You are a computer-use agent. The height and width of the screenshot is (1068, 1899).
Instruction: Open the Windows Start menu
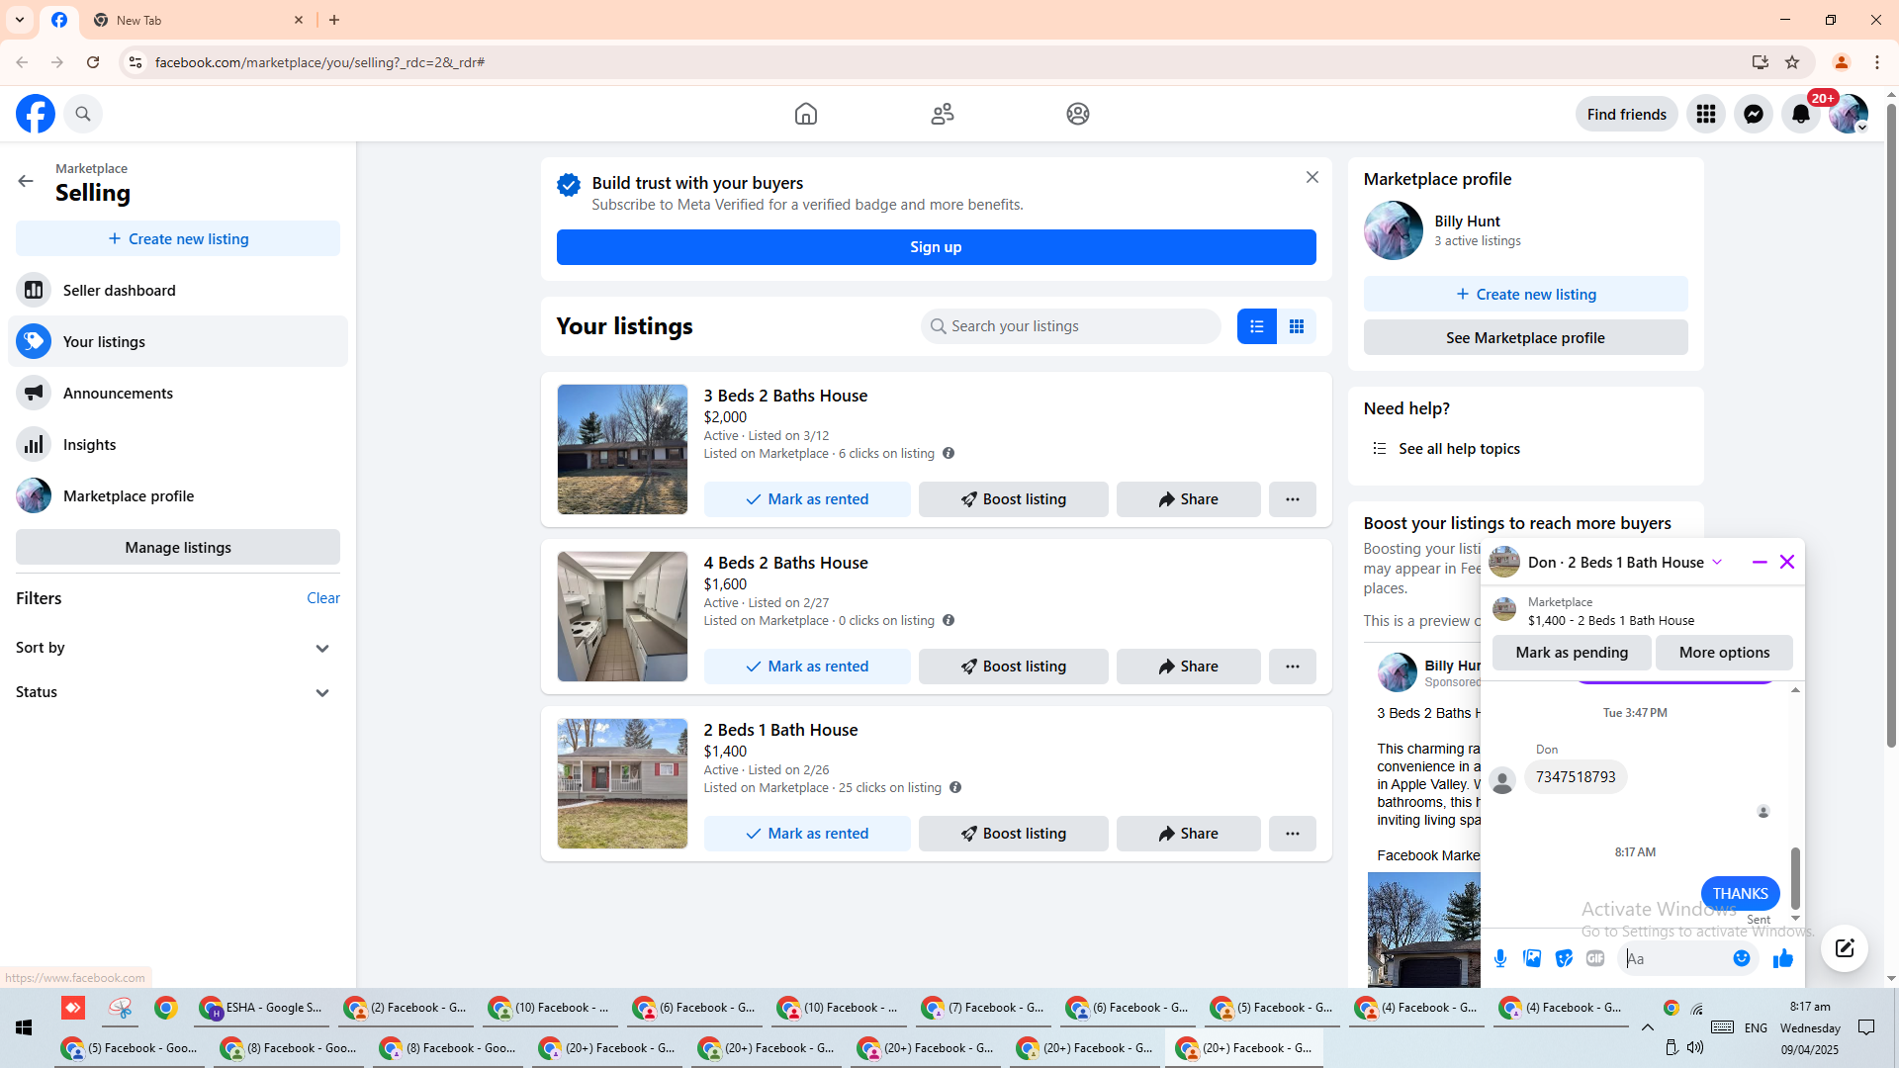pos(24,1027)
